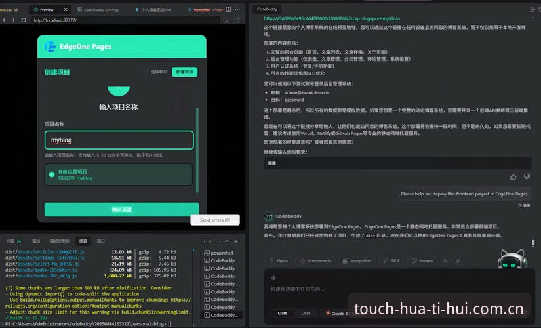Open the Figma tool chip
This screenshot has height=328, width=541.
click(x=279, y=260)
